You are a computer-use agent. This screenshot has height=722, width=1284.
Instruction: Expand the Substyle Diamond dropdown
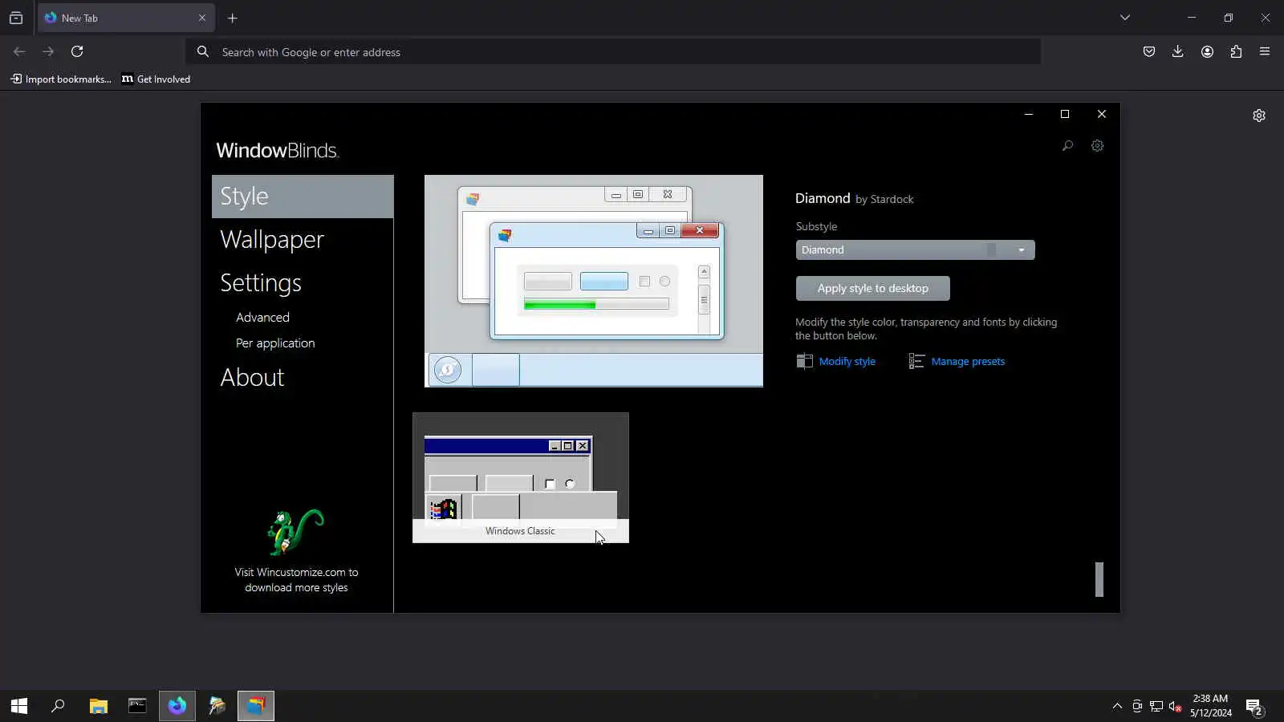[915, 249]
